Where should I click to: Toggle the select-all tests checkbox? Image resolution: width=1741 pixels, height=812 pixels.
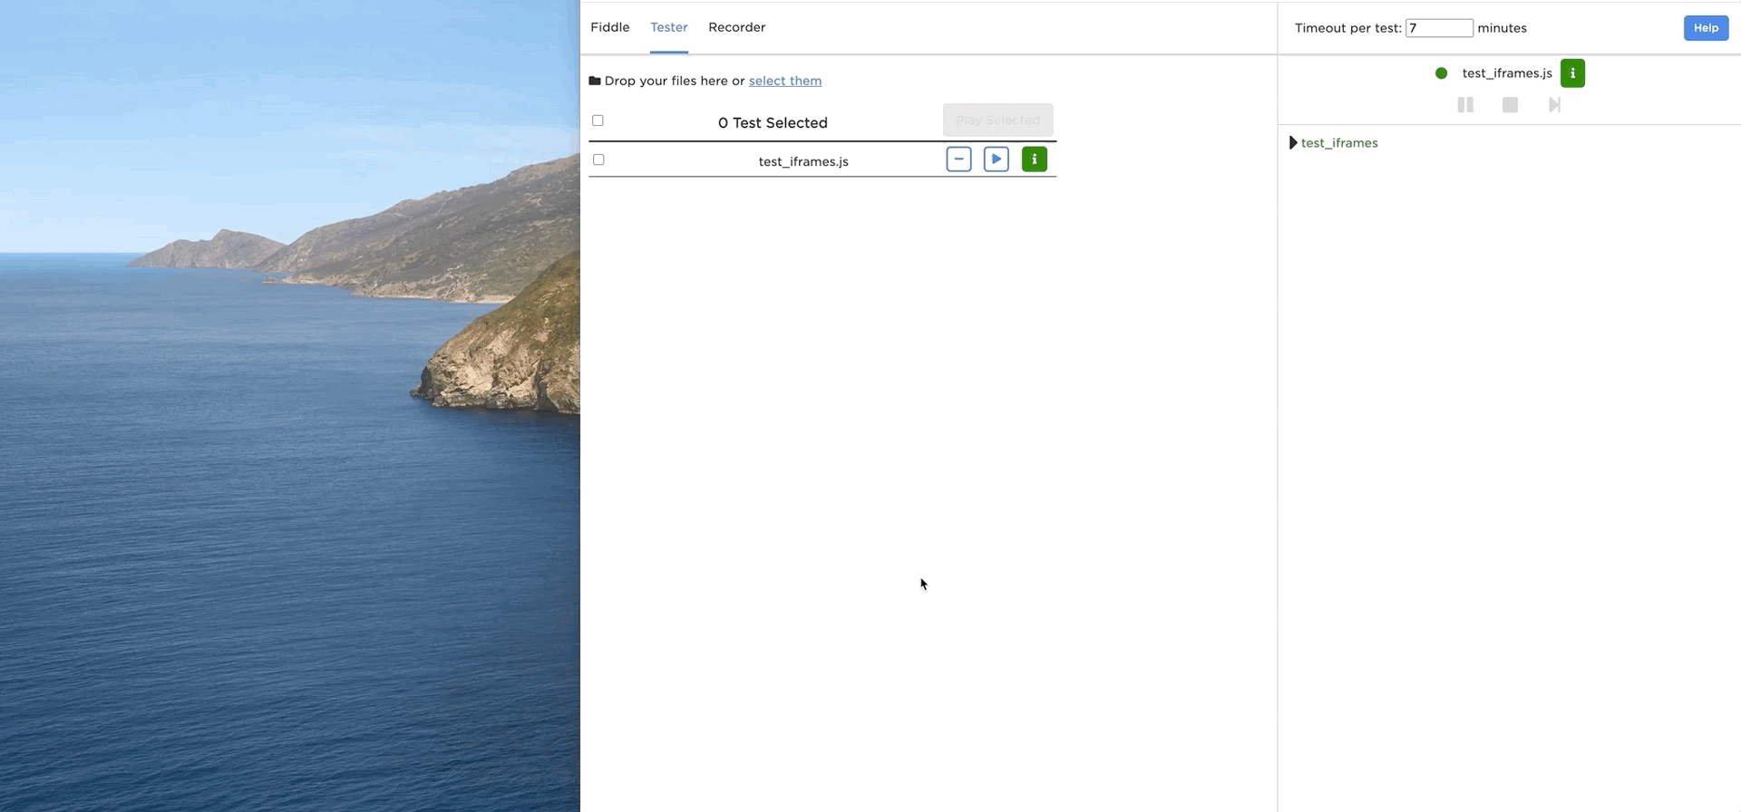(598, 121)
